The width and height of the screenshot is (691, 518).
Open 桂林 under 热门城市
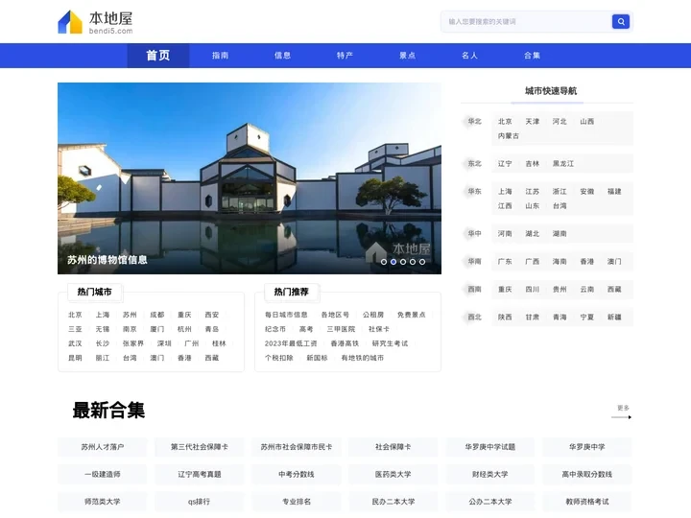219,343
